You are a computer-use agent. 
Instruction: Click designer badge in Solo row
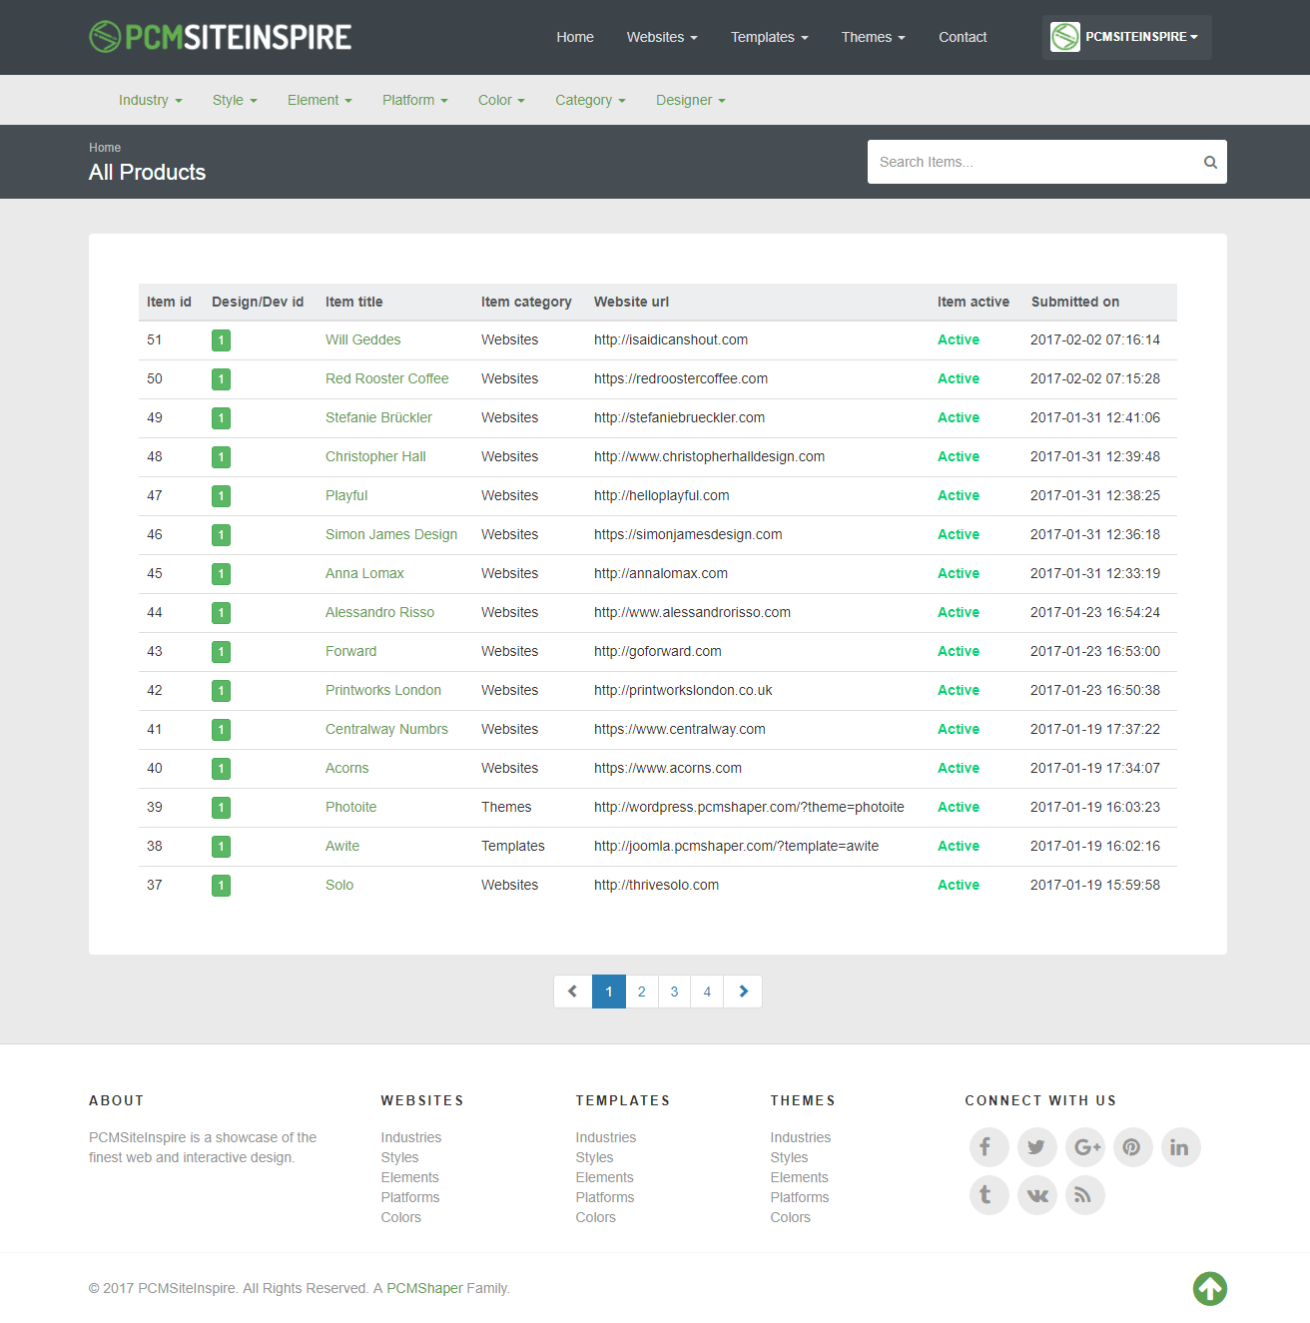pyautogui.click(x=221, y=886)
